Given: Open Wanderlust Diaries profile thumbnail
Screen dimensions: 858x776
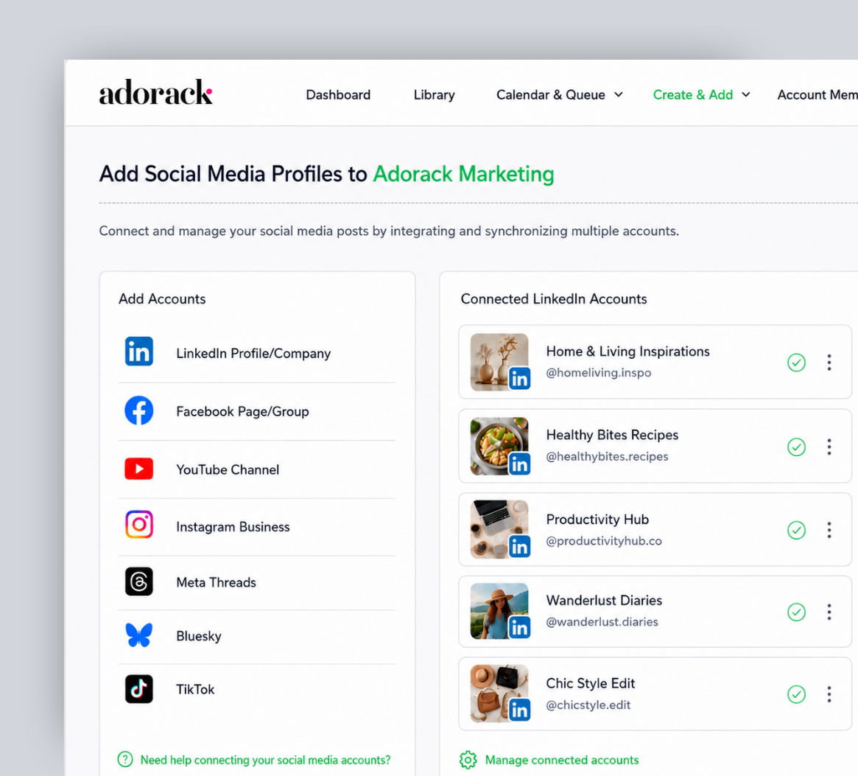Looking at the screenshot, I should (499, 611).
